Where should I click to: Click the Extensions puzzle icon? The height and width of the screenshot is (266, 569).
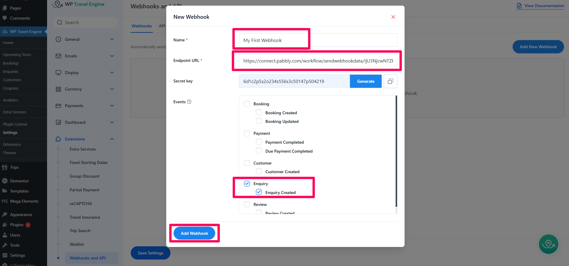(x=58, y=139)
